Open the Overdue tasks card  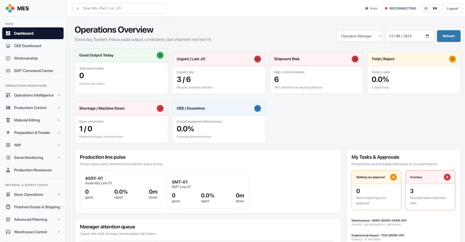[430, 190]
